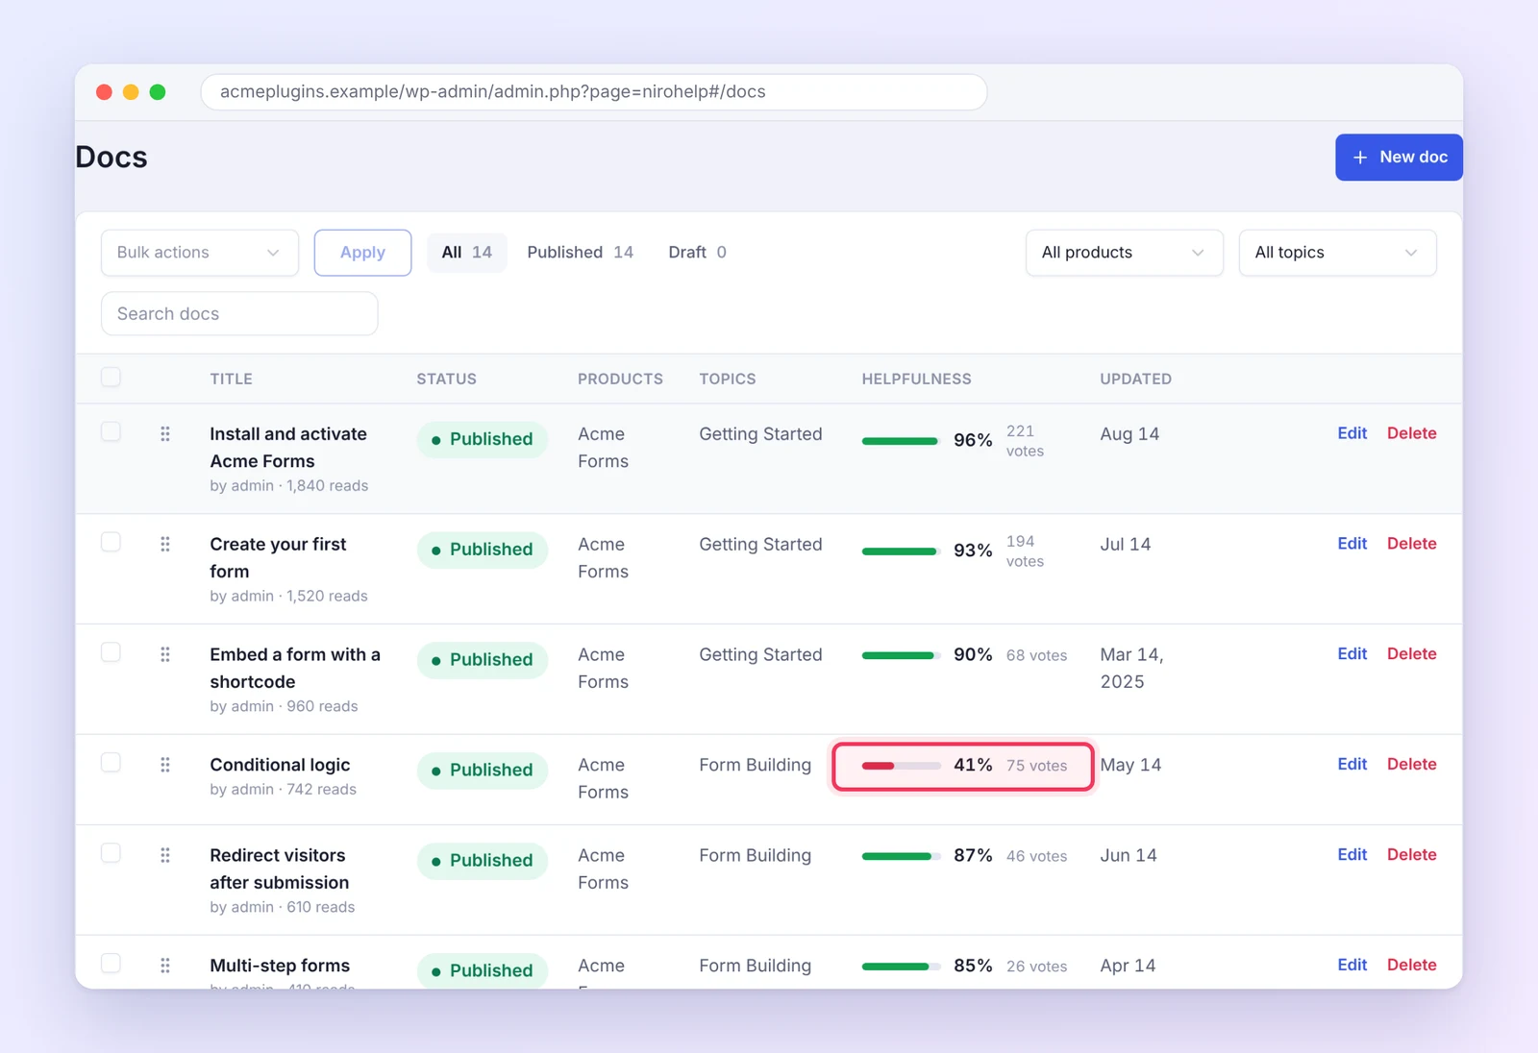Select the Create your first form row checkbox
This screenshot has height=1053, width=1538.
(112, 542)
